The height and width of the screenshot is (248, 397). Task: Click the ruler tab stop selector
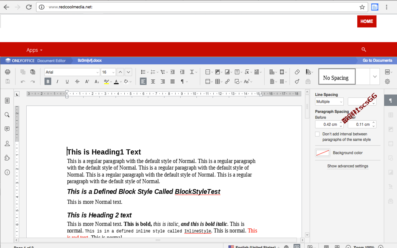tap(17, 94)
